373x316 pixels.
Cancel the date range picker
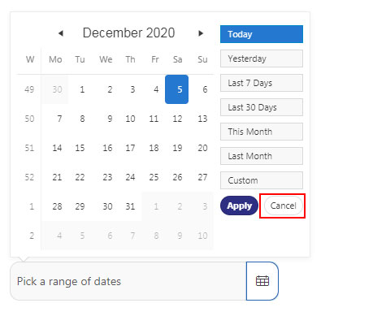[283, 206]
